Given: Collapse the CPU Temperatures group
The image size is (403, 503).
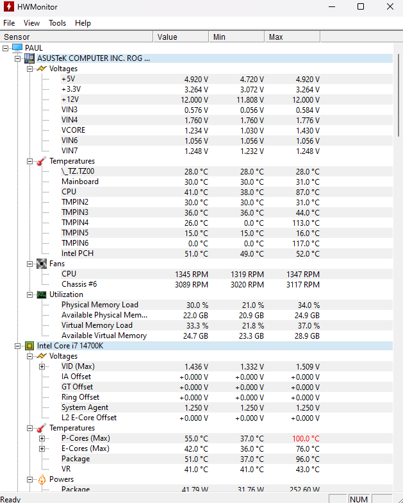Looking at the screenshot, I should coord(29,428).
